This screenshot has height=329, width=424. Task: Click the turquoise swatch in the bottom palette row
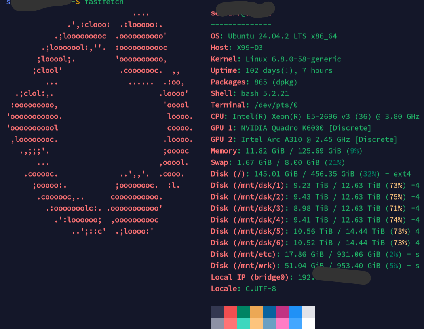243,323
